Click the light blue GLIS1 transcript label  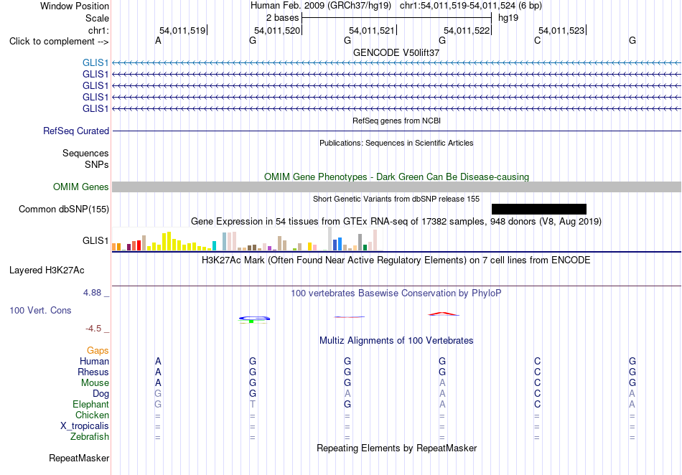pos(95,63)
